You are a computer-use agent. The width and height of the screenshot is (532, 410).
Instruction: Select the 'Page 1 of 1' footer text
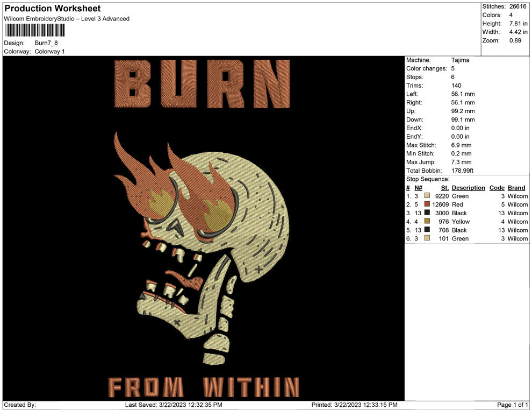pyautogui.click(x=512, y=405)
